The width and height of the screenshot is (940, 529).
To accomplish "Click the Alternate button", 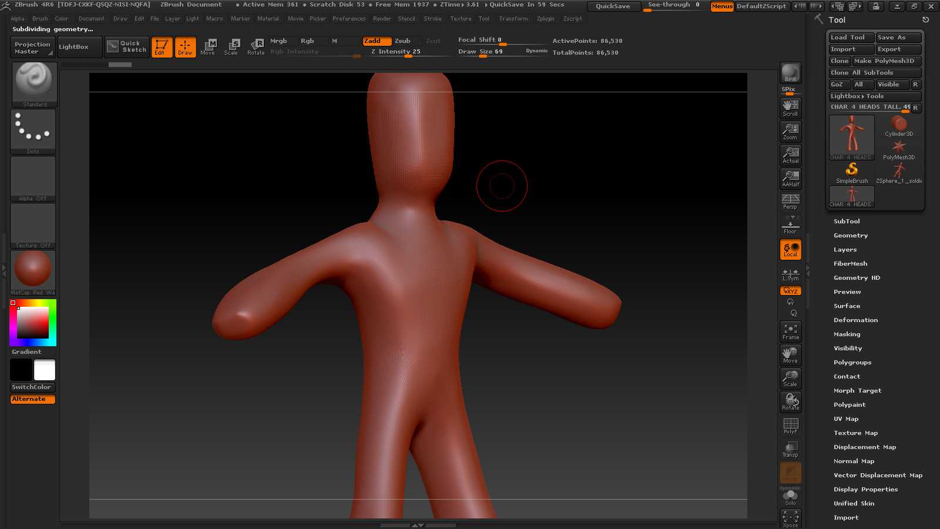I will tap(33, 399).
